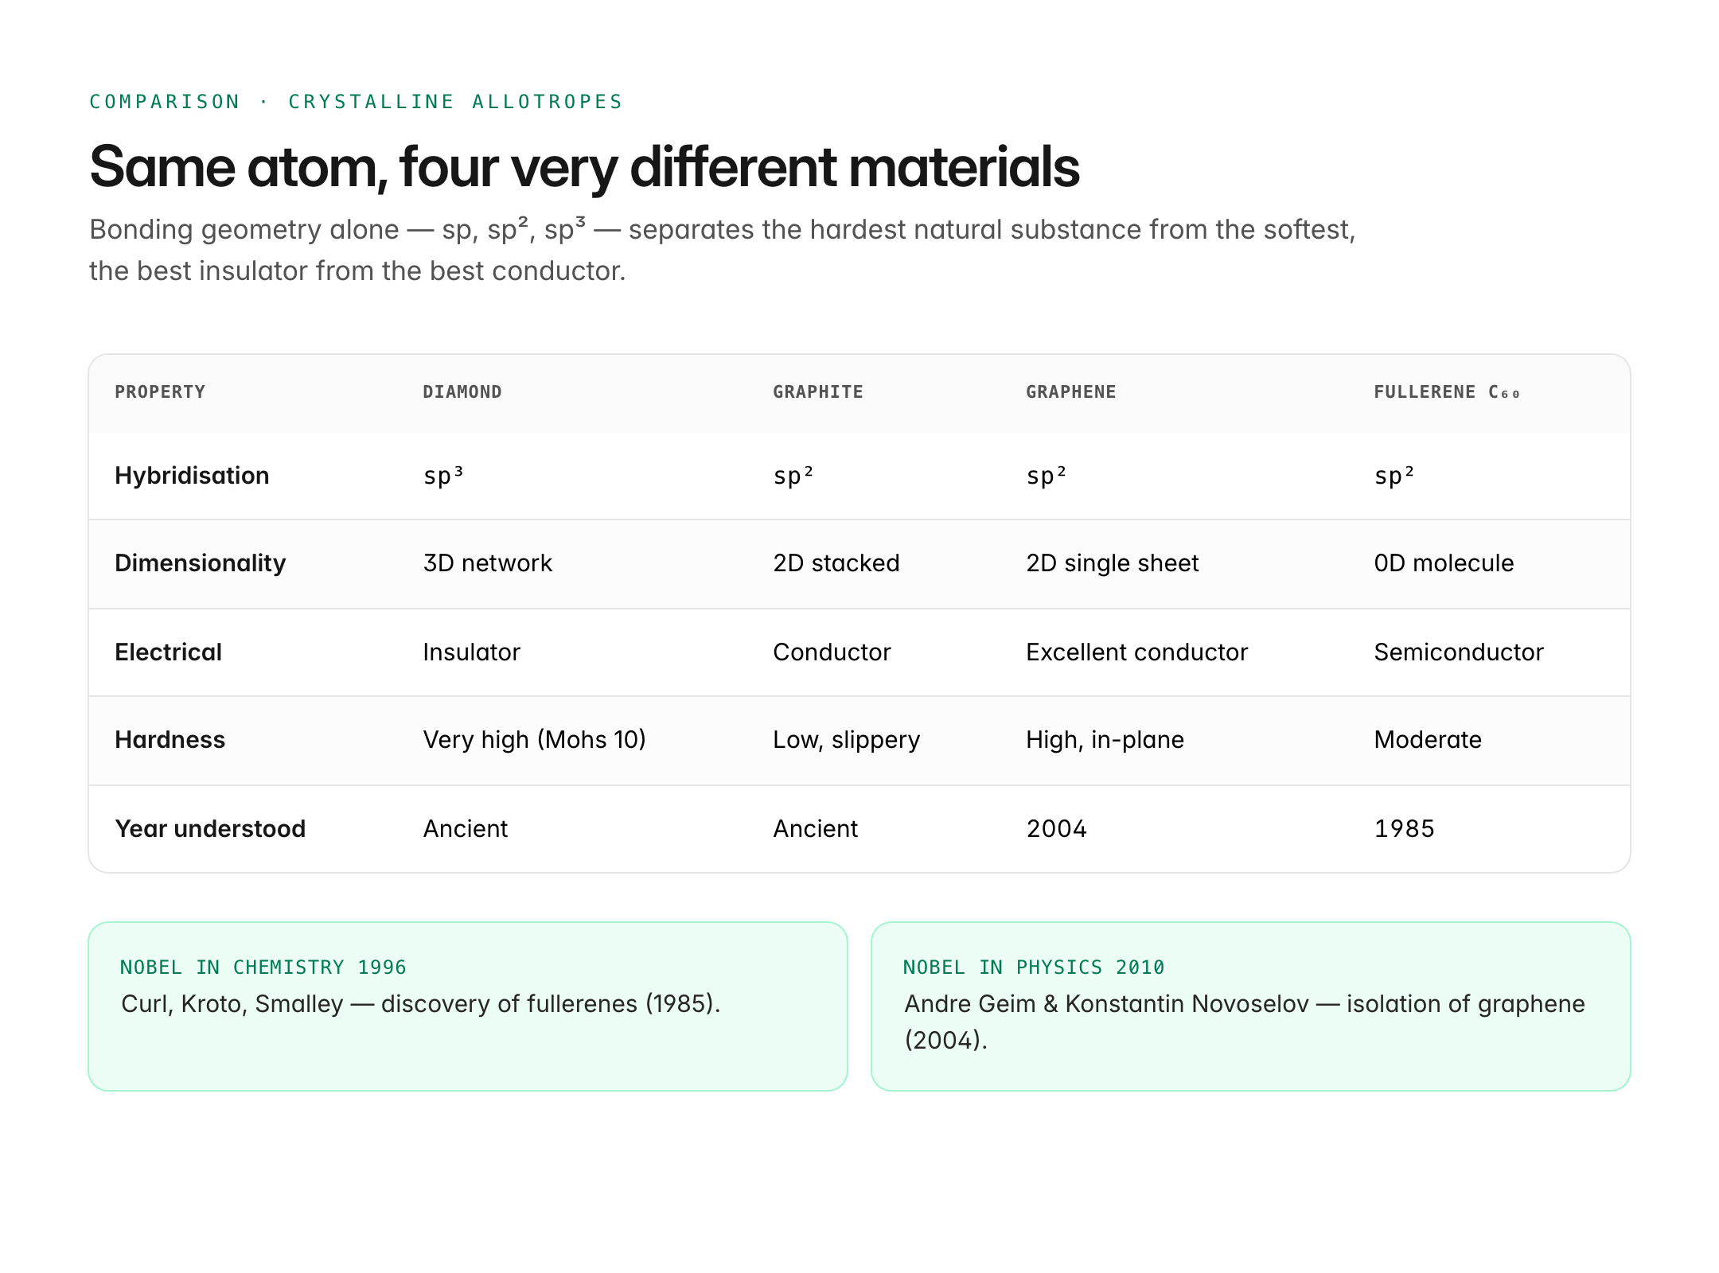Image resolution: width=1719 pixels, height=1273 pixels.
Task: Select the Fullerene C60 column header
Action: 1447,392
